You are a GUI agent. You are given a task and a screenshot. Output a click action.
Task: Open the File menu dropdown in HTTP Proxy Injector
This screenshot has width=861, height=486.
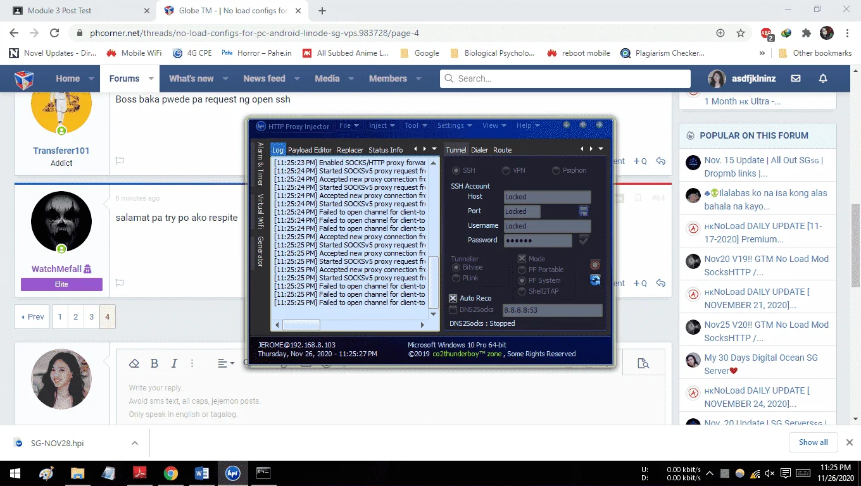tap(349, 125)
